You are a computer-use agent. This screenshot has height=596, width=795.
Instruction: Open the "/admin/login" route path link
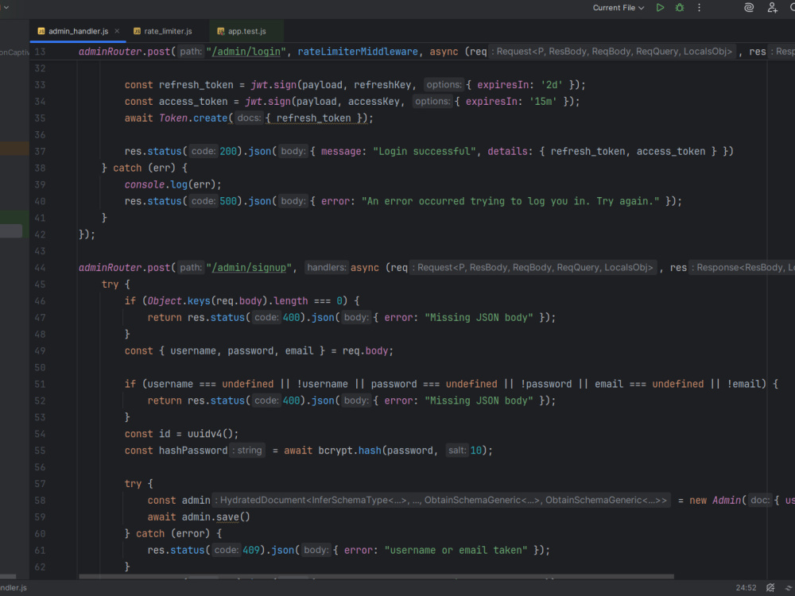pyautogui.click(x=246, y=52)
